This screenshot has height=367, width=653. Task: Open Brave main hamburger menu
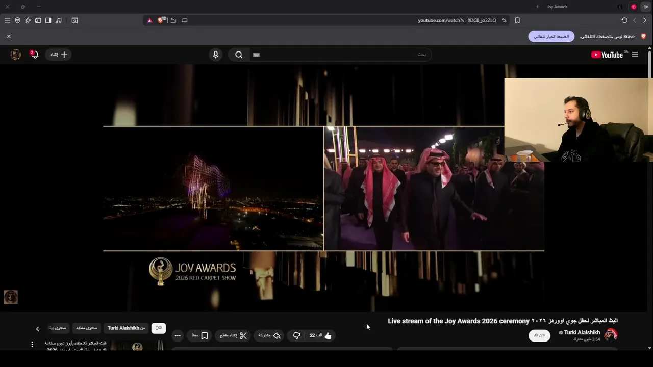(7, 20)
